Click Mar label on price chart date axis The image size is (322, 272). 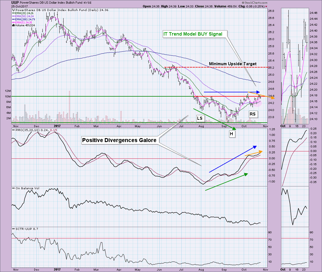tap(96, 126)
